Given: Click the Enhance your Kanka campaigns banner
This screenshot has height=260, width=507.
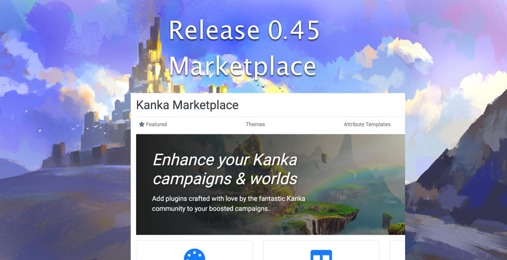Looking at the screenshot, I should tap(270, 184).
